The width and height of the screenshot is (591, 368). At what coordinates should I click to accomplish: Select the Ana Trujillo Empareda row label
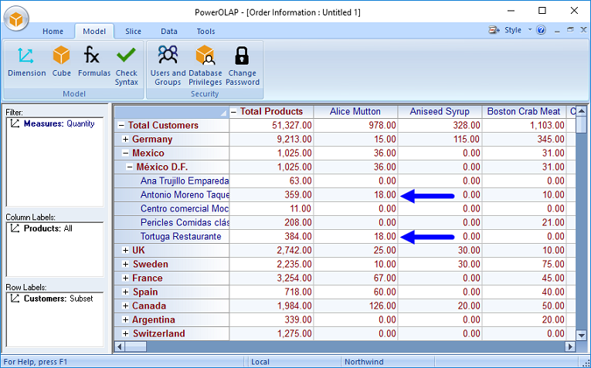tap(172, 181)
